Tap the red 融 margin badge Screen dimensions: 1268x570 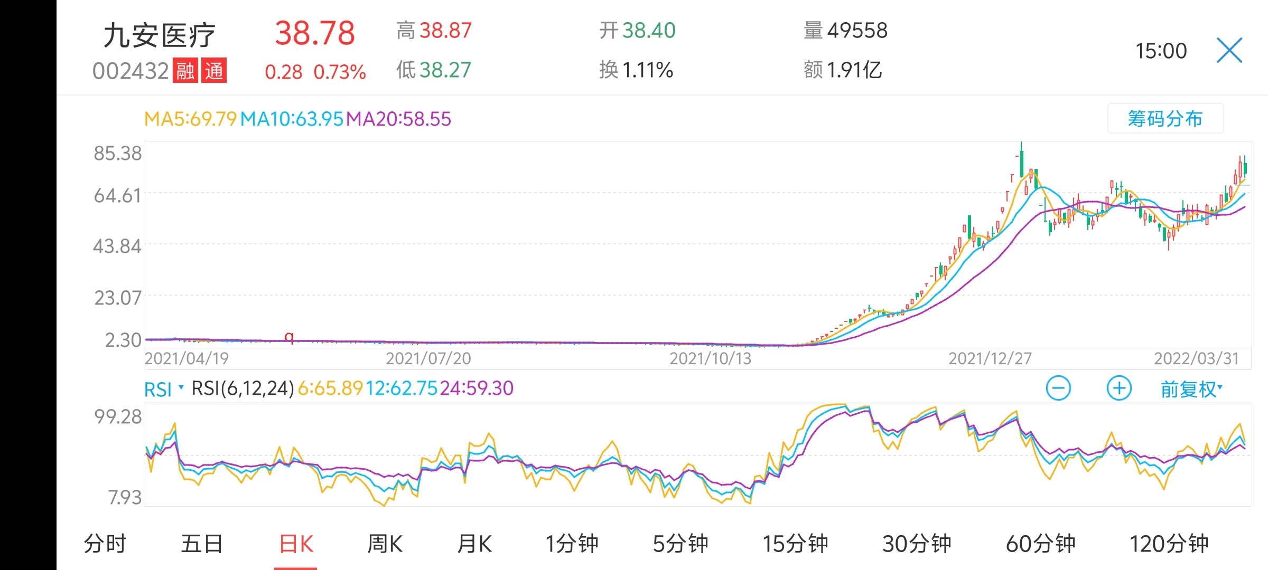185,70
